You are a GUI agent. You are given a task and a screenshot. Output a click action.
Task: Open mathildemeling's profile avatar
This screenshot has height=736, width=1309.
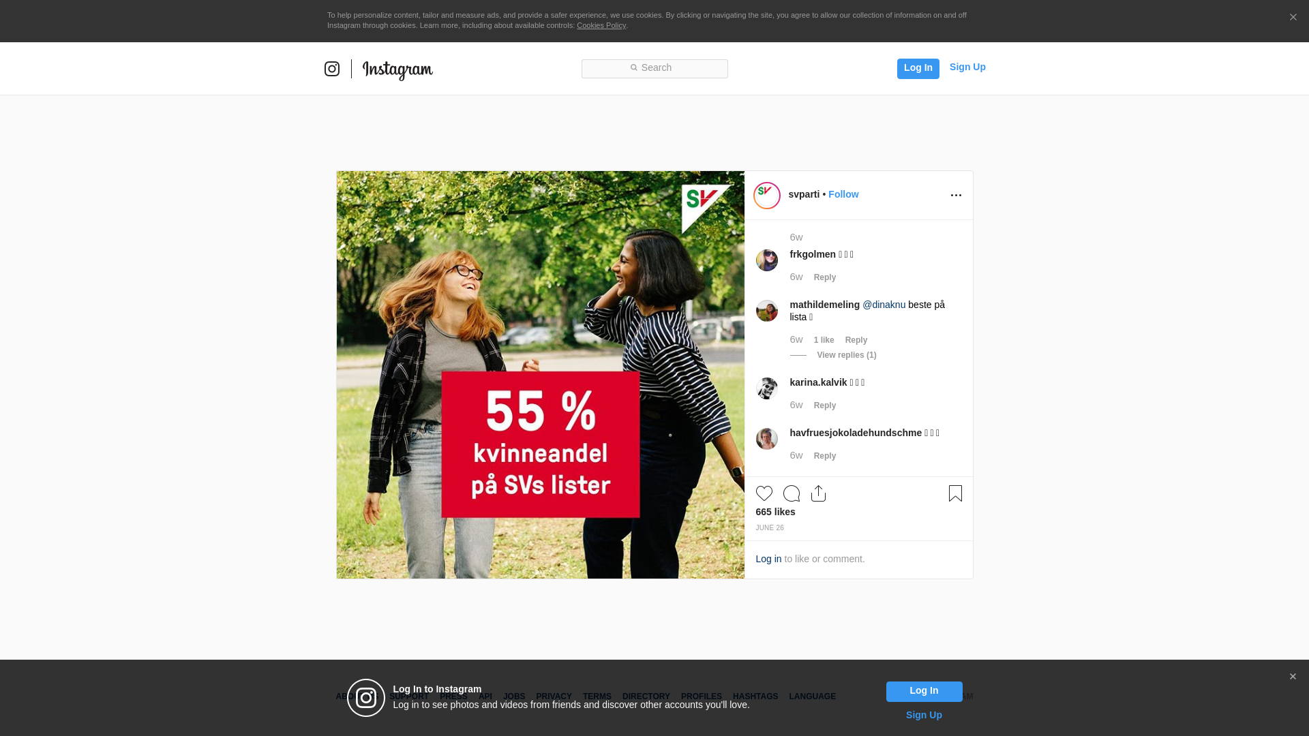pyautogui.click(x=767, y=311)
